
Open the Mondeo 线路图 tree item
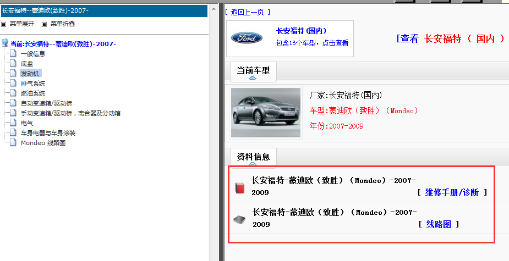tap(43, 143)
